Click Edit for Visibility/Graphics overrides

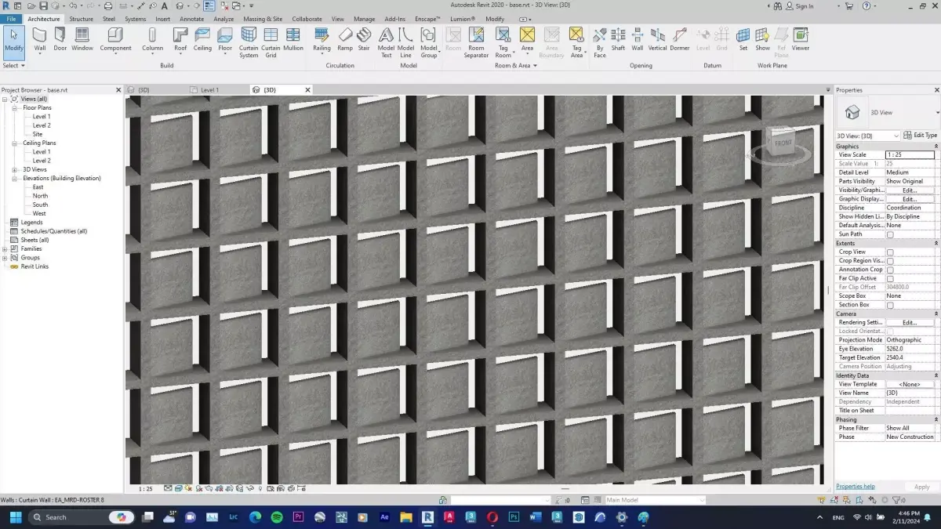(910, 190)
